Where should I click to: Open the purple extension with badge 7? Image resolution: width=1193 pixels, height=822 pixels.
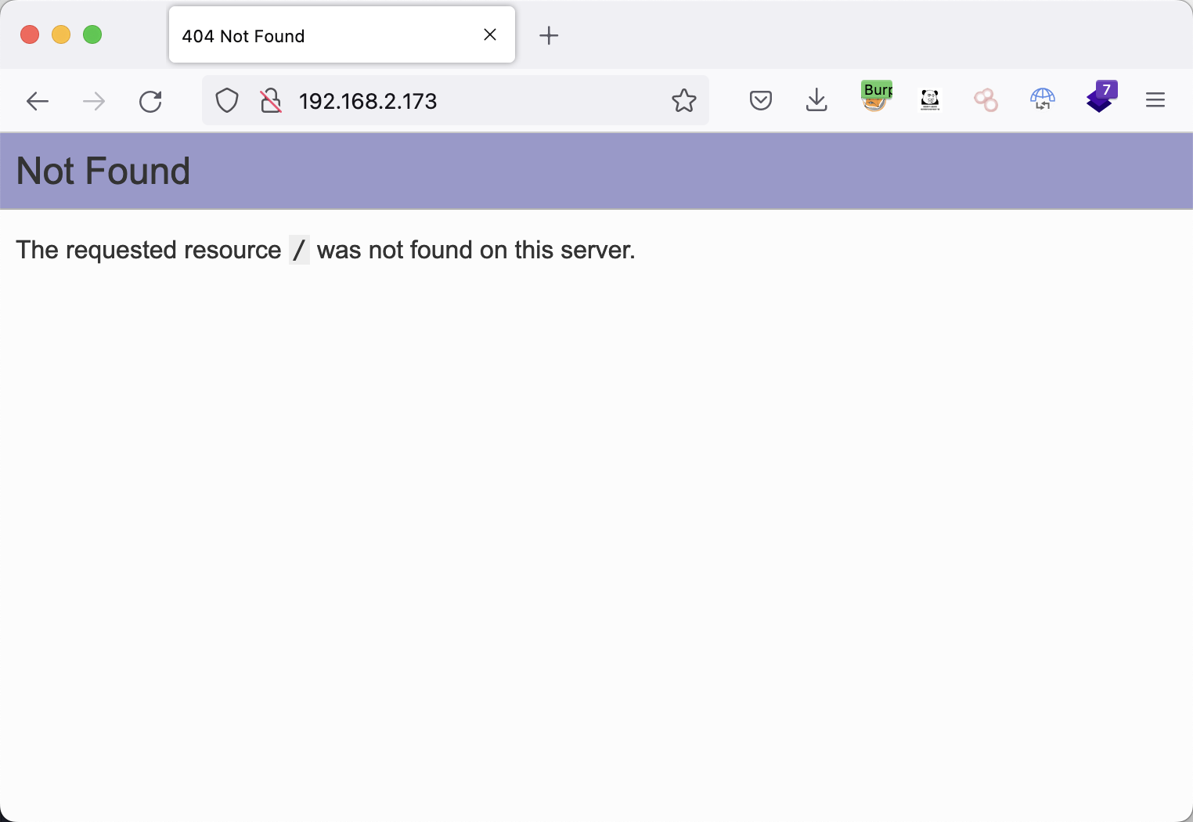click(1100, 98)
